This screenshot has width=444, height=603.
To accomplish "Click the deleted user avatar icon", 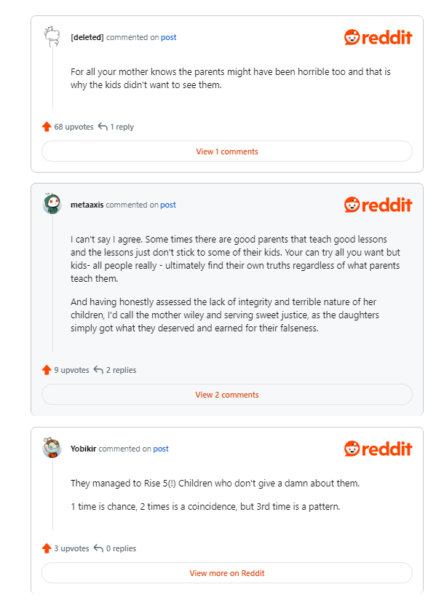I will [x=52, y=37].
